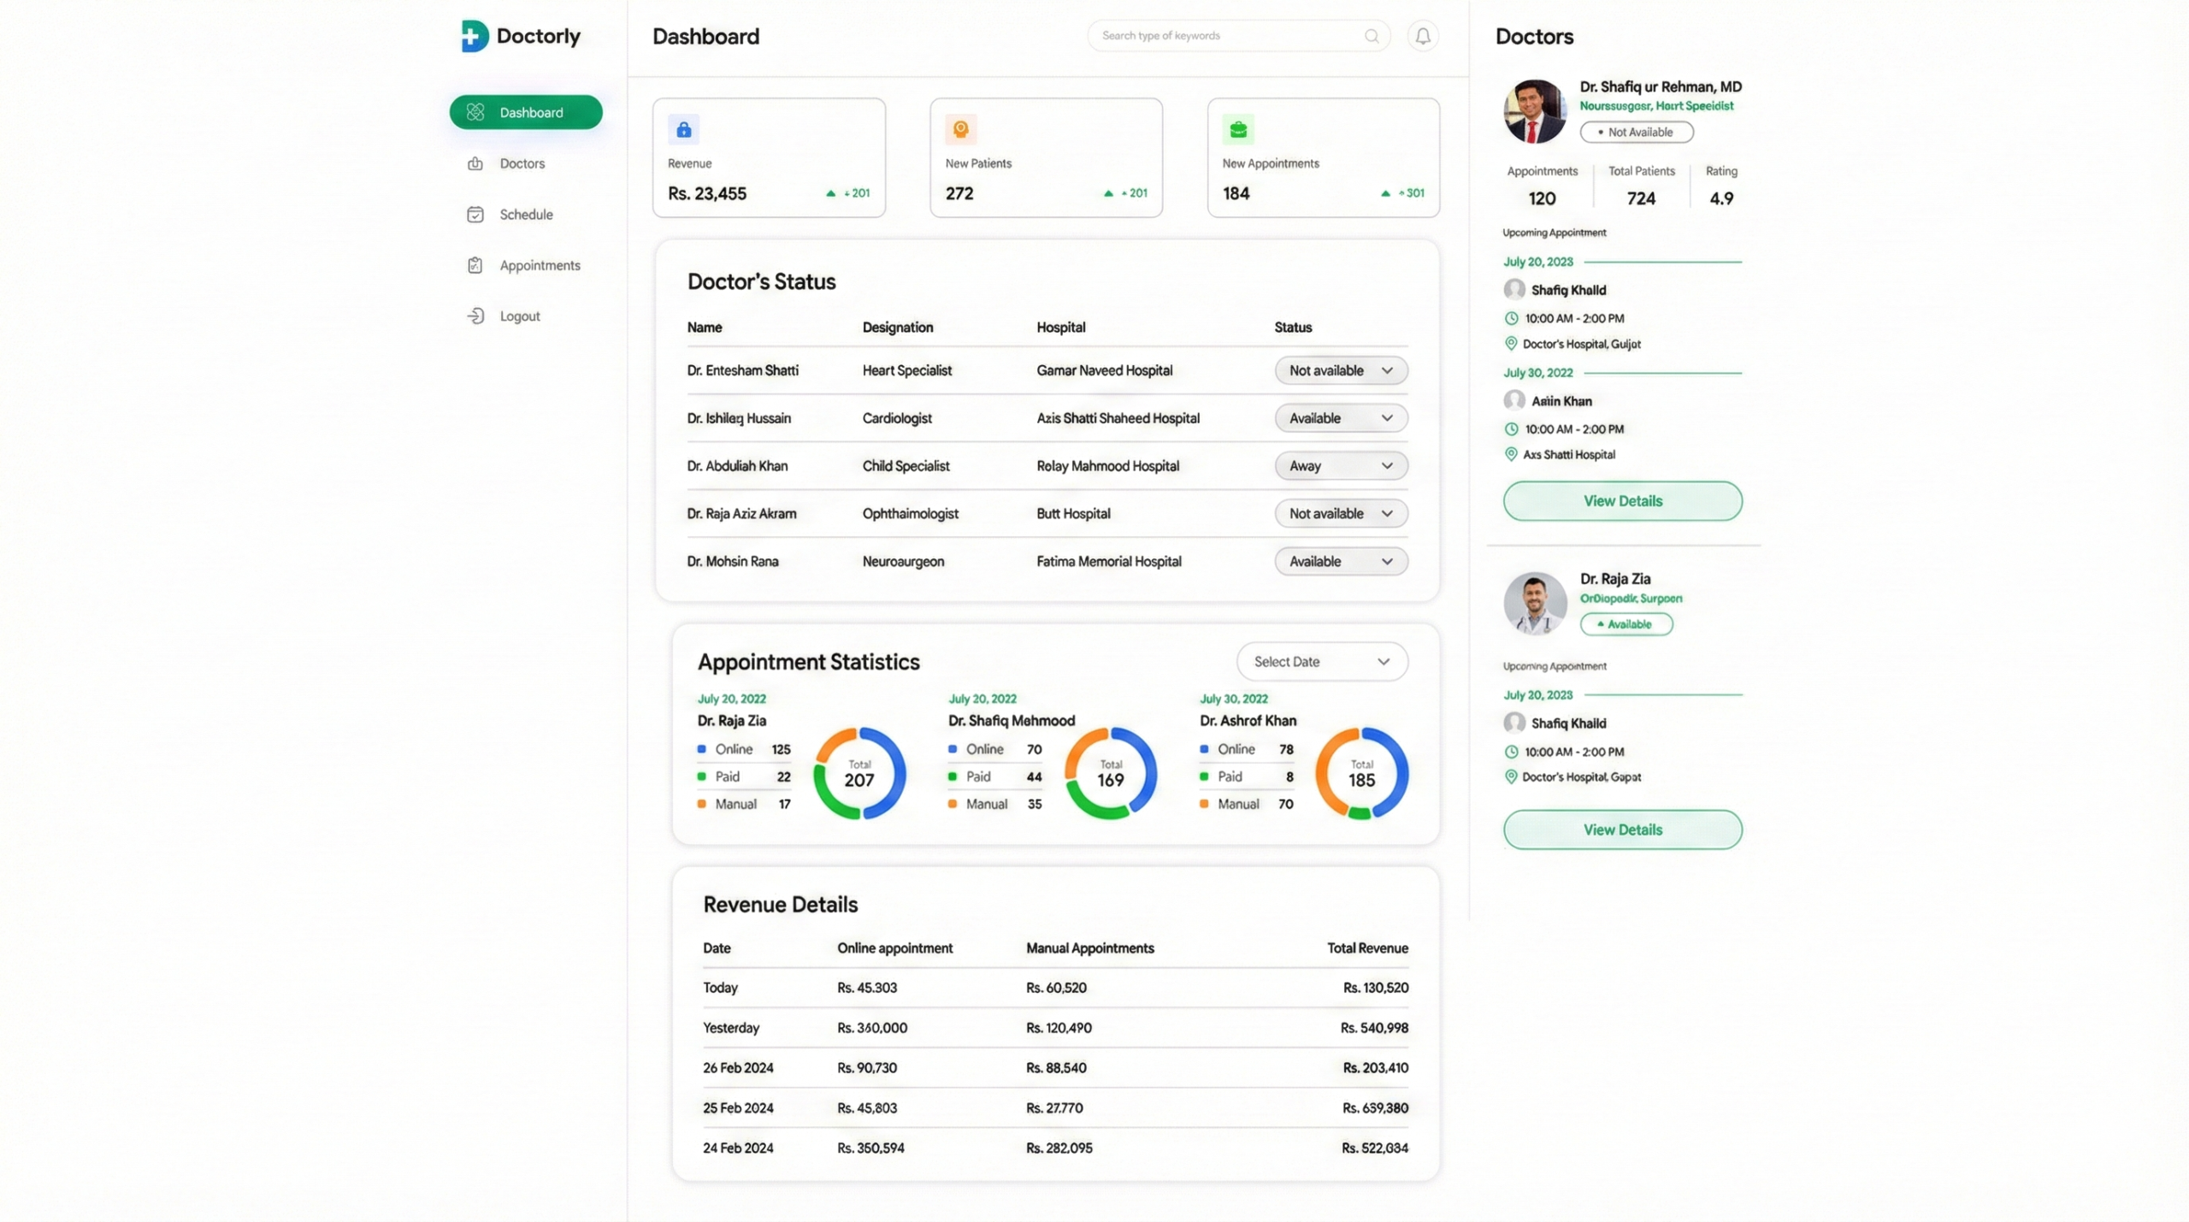Viewport: 2189px width, 1222px height.
Task: Go to Dashboard in sidebar
Action: tap(526, 112)
